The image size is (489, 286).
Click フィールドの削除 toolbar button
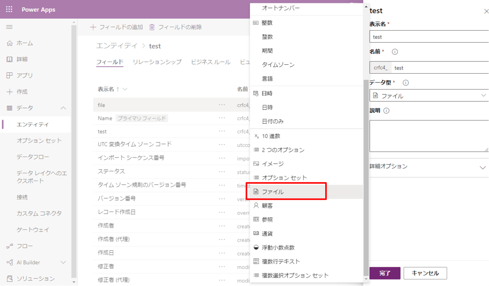tap(175, 27)
